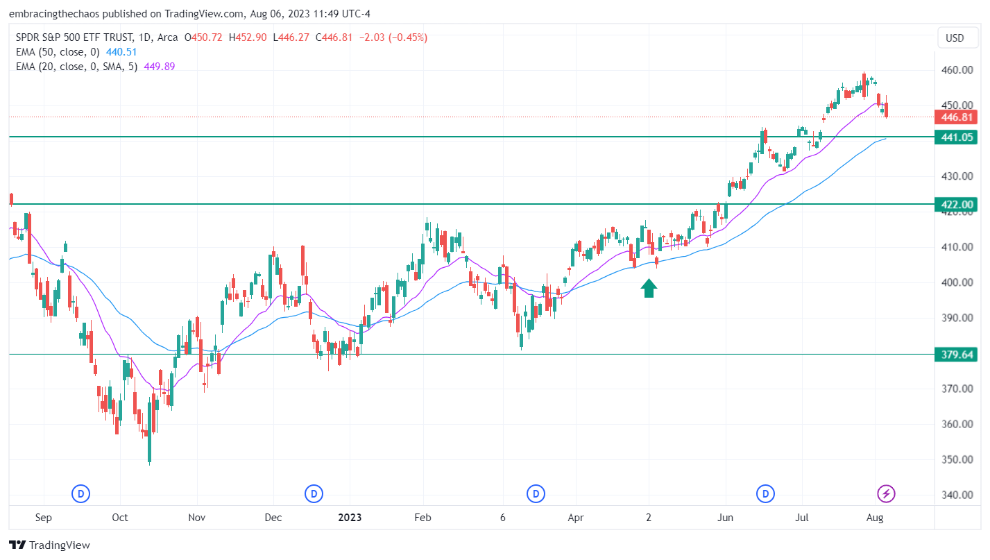The width and height of the screenshot is (990, 560).
Task: Click the dividend marker below June
Action: pos(766,494)
